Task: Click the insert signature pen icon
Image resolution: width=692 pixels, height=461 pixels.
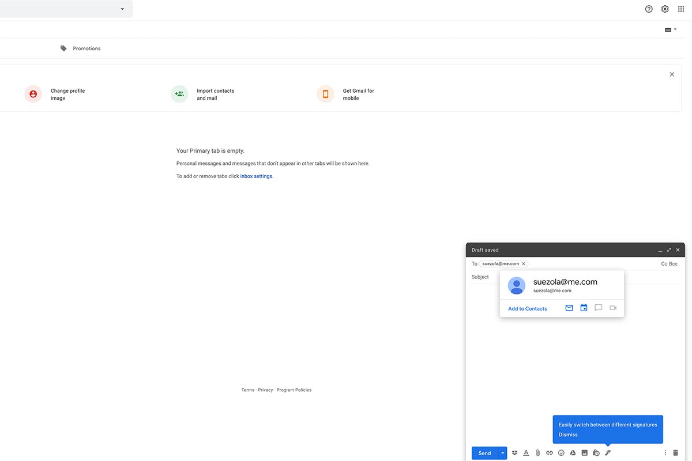Action: [608, 453]
